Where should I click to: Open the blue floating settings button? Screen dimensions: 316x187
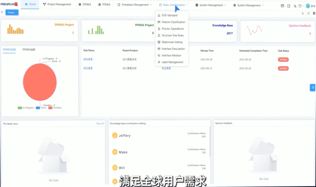pyautogui.click(x=313, y=88)
